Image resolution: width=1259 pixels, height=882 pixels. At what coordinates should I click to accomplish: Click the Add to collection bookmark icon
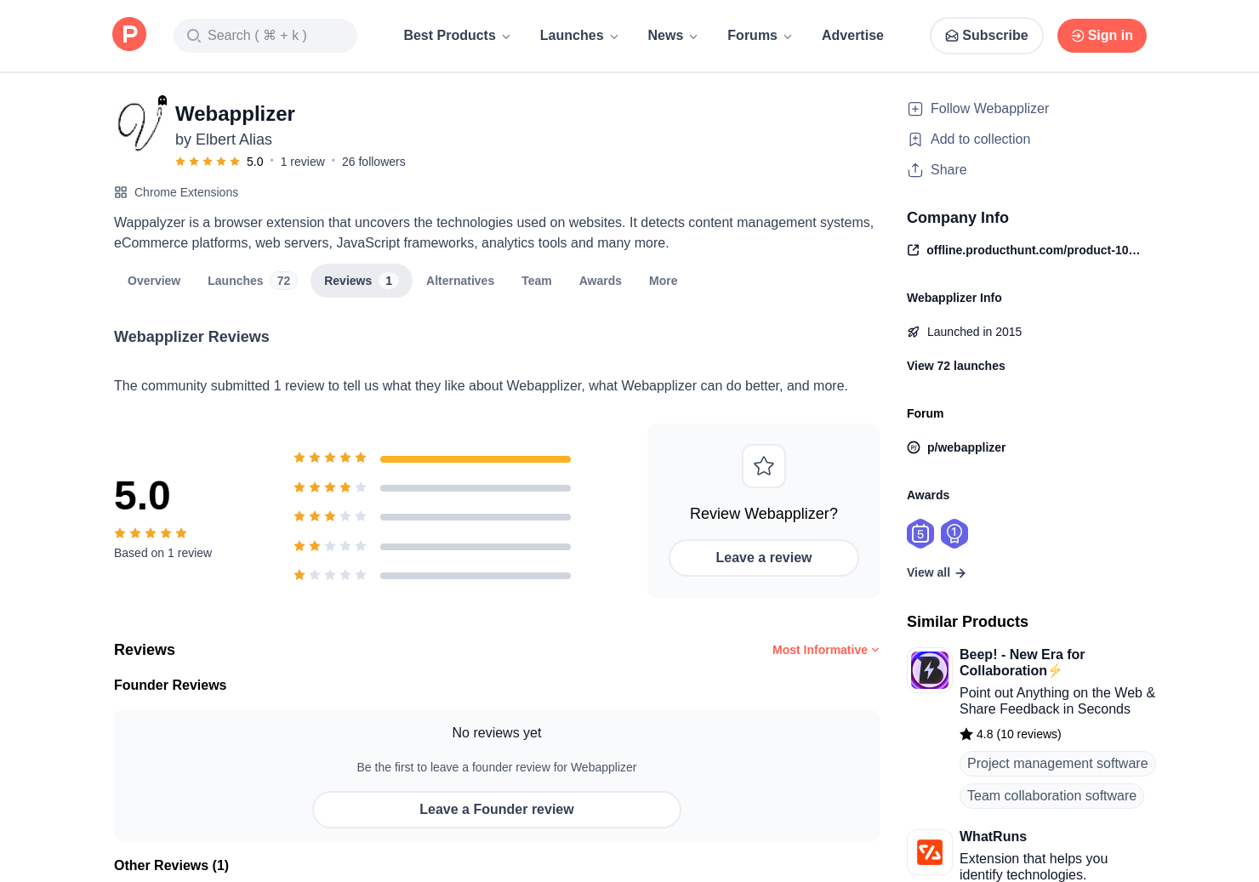click(915, 139)
